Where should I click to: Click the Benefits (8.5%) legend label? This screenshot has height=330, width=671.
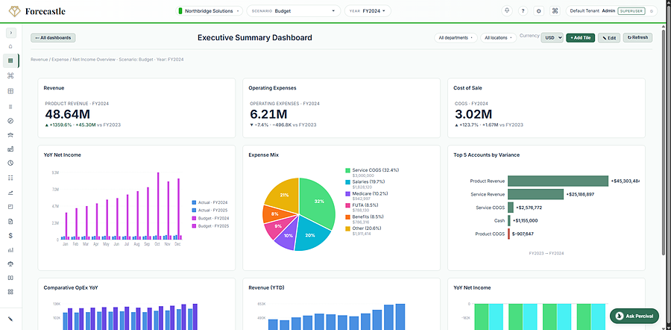click(368, 217)
